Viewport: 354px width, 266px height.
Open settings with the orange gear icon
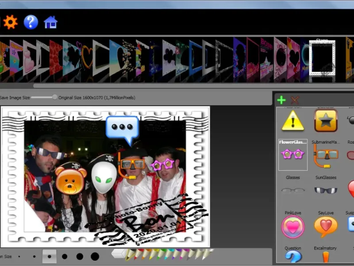tap(10, 22)
